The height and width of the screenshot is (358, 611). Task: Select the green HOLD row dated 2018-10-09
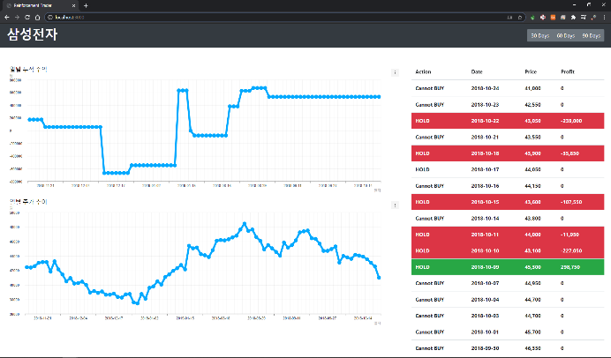[508, 267]
